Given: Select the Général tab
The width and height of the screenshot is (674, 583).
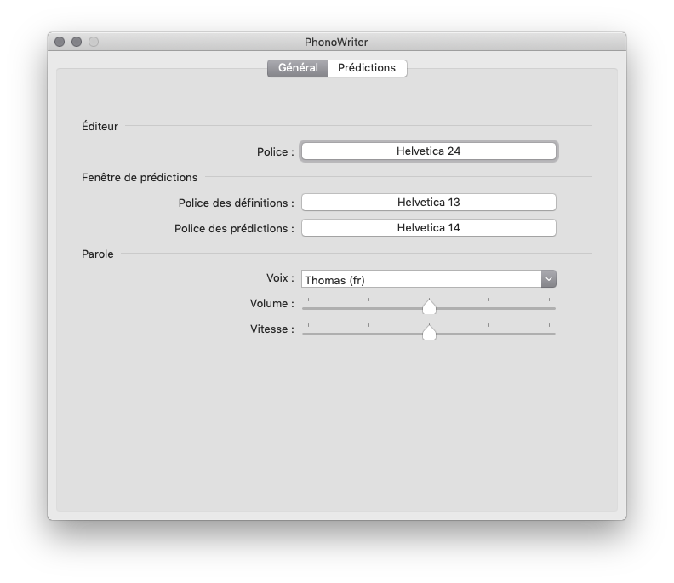Looking at the screenshot, I should (x=298, y=68).
